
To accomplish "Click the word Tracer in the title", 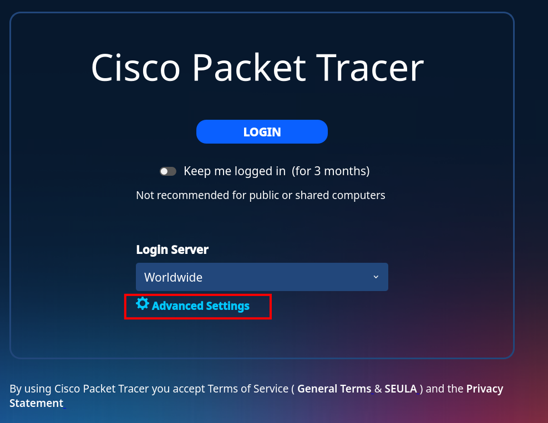I will 372,68.
